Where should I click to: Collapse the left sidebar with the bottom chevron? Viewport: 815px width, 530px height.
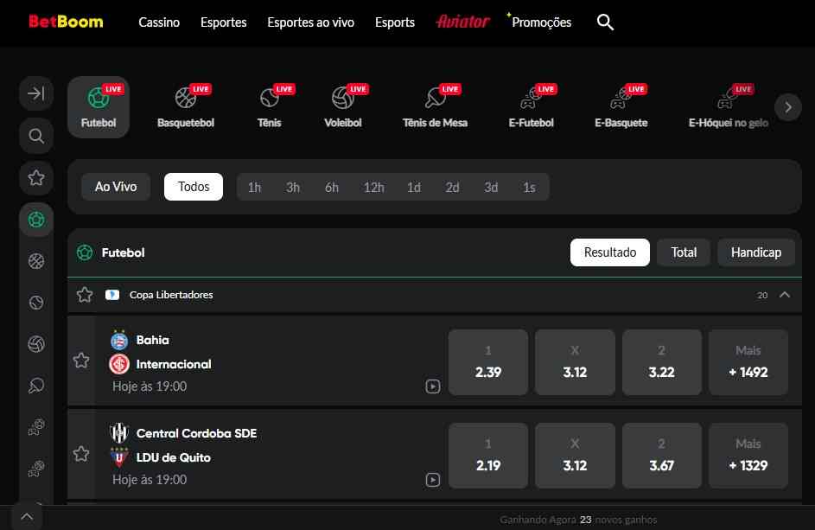[x=26, y=515]
